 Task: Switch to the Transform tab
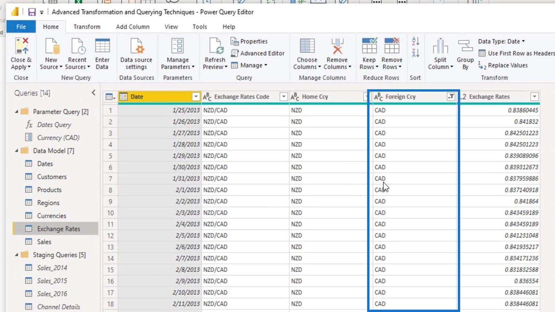87,27
